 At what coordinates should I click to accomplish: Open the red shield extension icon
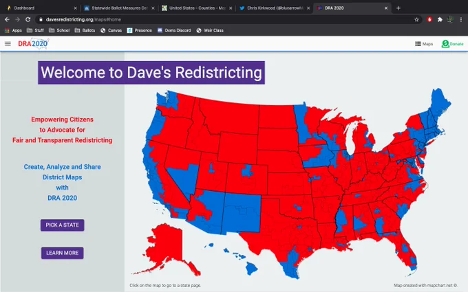(x=429, y=19)
